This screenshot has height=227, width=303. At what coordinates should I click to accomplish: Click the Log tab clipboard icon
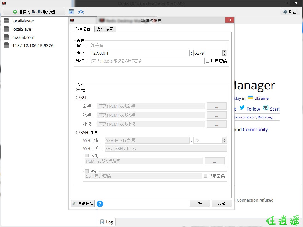point(102,222)
